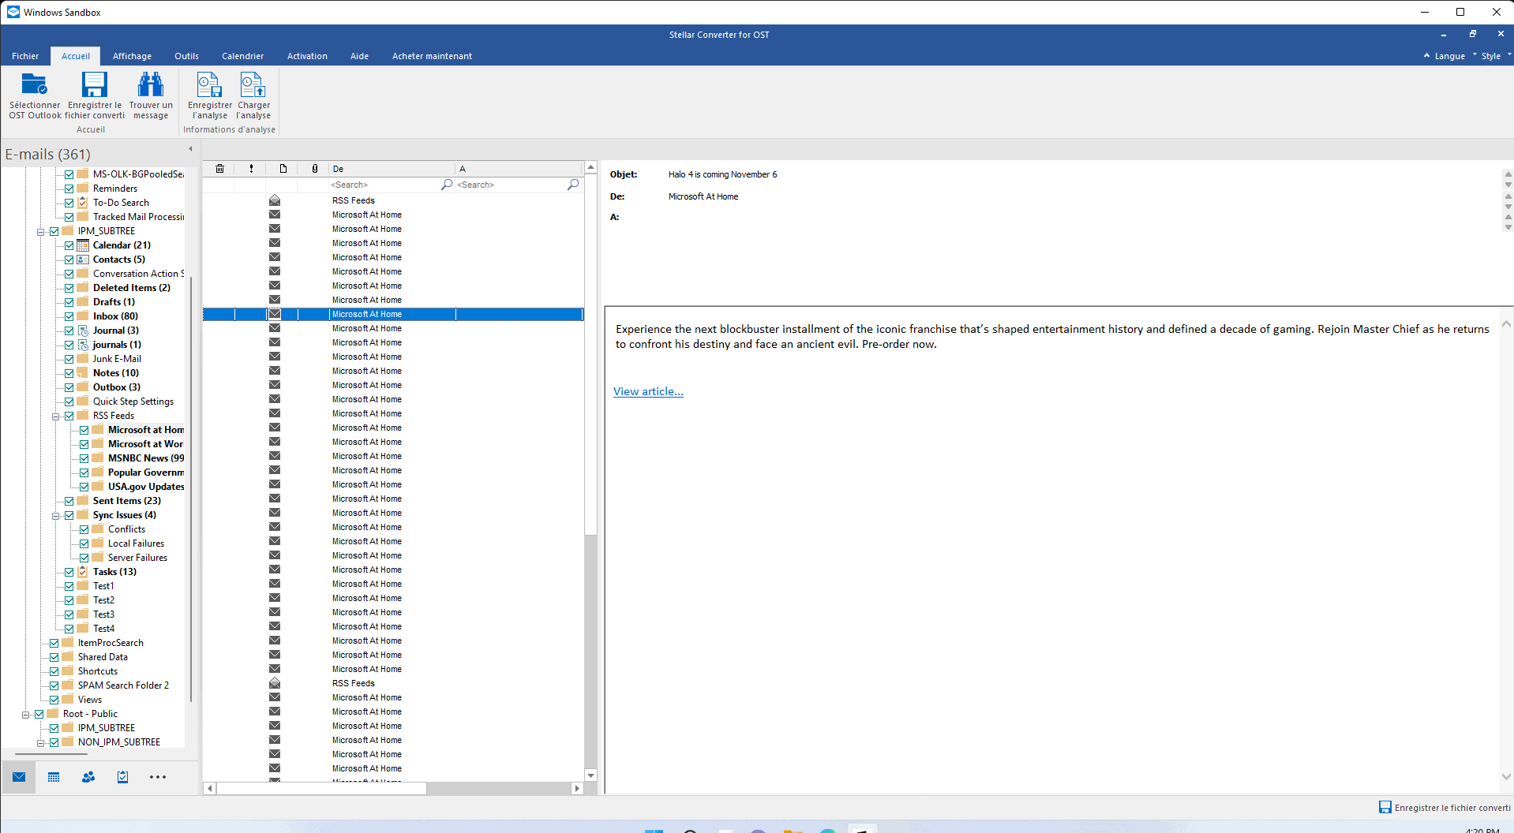Uncheck the Inbox (80) folder checkbox
Viewport: 1514px width, 833px height.
tap(69, 316)
